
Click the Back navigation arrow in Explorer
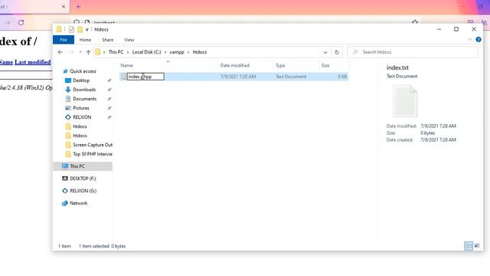pyautogui.click(x=60, y=52)
